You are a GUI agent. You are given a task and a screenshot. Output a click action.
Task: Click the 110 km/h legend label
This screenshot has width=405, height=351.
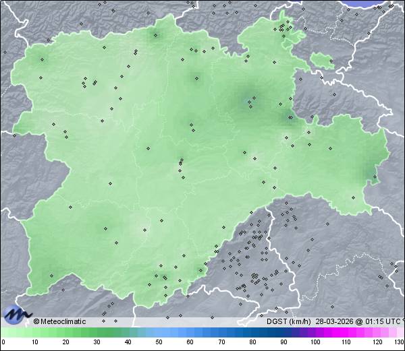[346, 342]
